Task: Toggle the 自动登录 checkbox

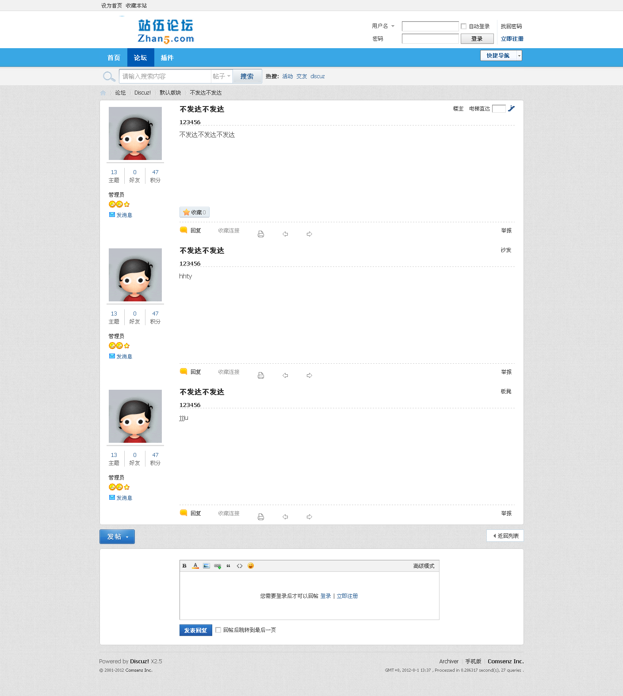Action: pyautogui.click(x=463, y=27)
